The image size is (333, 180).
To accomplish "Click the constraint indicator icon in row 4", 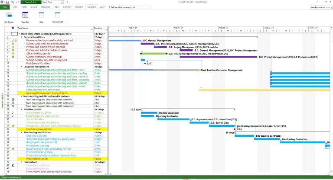I will [13, 44].
